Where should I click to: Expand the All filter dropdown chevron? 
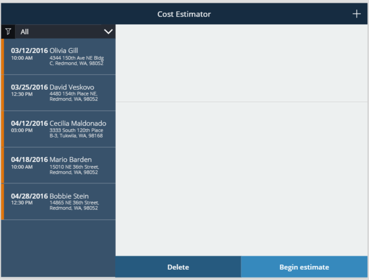(x=108, y=31)
